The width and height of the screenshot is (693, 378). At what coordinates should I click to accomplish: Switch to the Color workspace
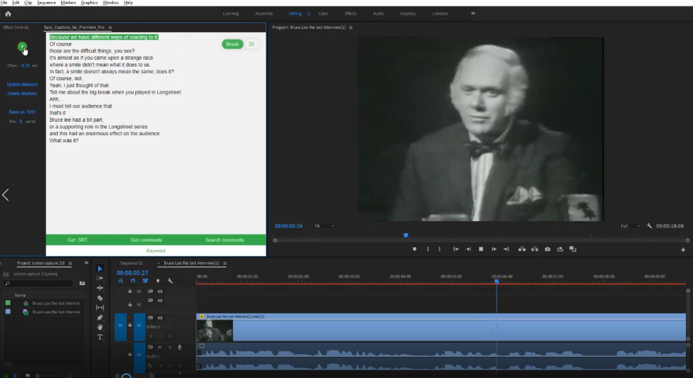323,13
